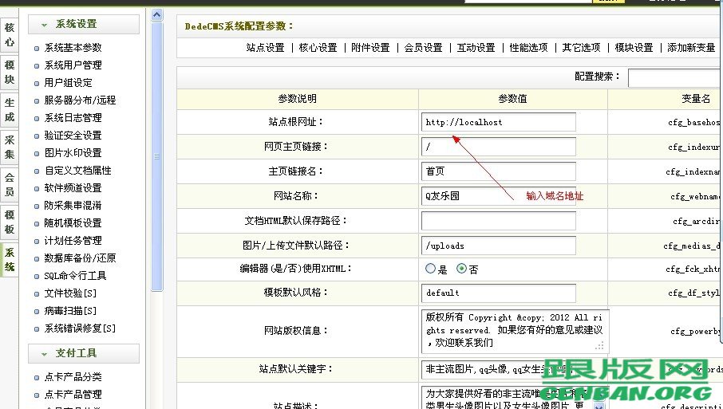
Task: Open the 核心设置 config tab
Action: [318, 48]
